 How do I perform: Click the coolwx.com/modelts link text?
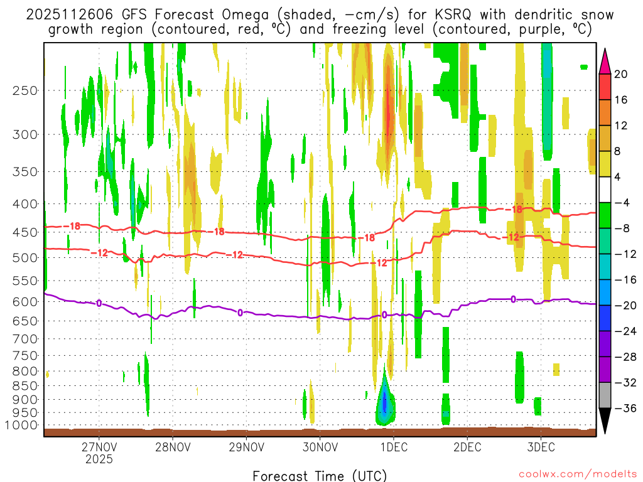coord(578,474)
